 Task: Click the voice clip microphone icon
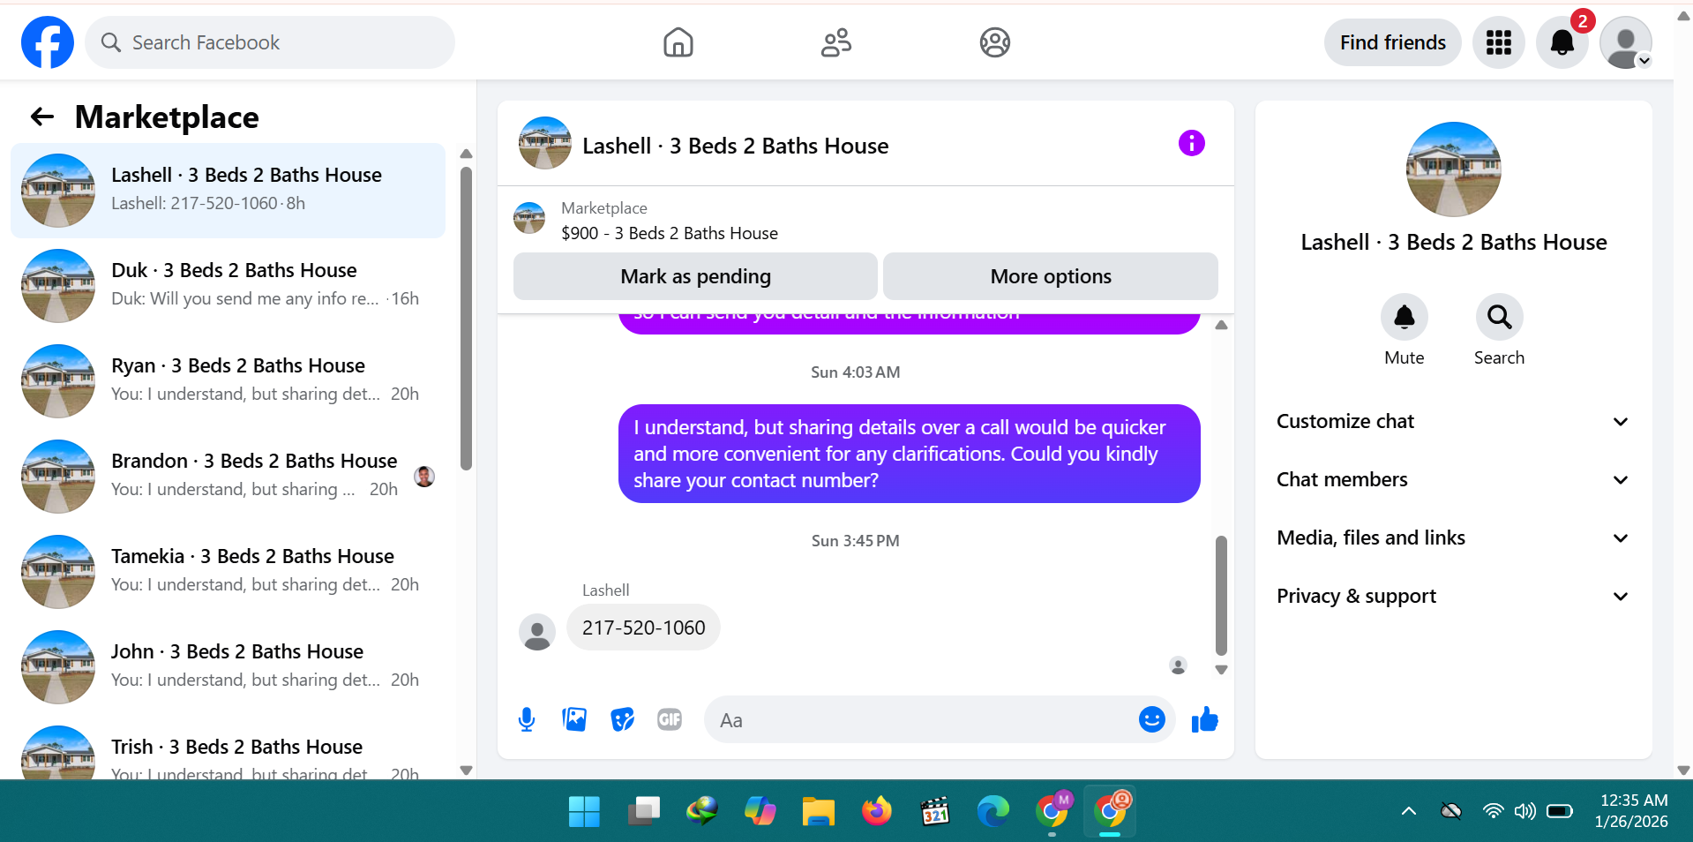[x=527, y=720]
